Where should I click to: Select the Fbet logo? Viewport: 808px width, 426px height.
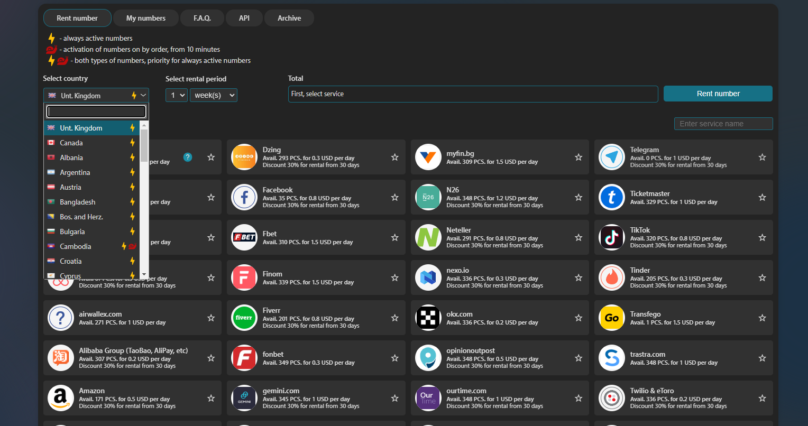[244, 237]
